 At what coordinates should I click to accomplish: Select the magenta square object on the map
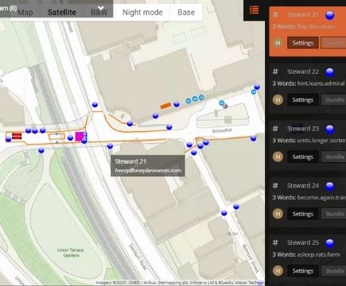point(80,137)
